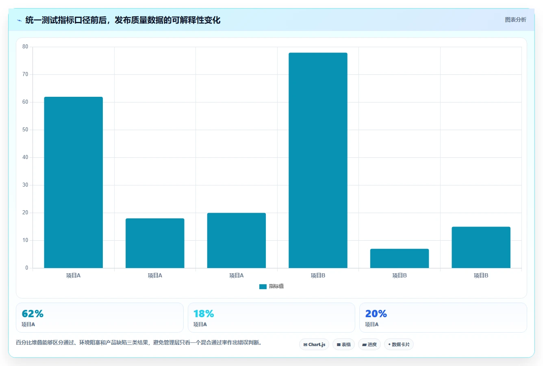
Task: Open the 18% 项目A data card
Action: [x=271, y=318]
